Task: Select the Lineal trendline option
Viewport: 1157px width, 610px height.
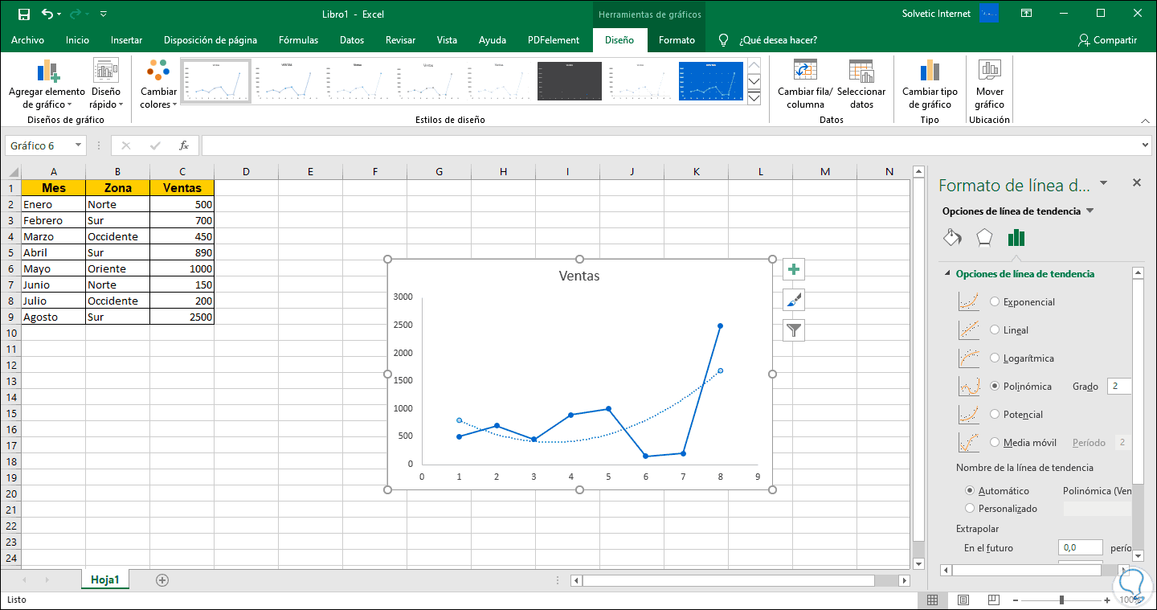Action: pos(995,330)
